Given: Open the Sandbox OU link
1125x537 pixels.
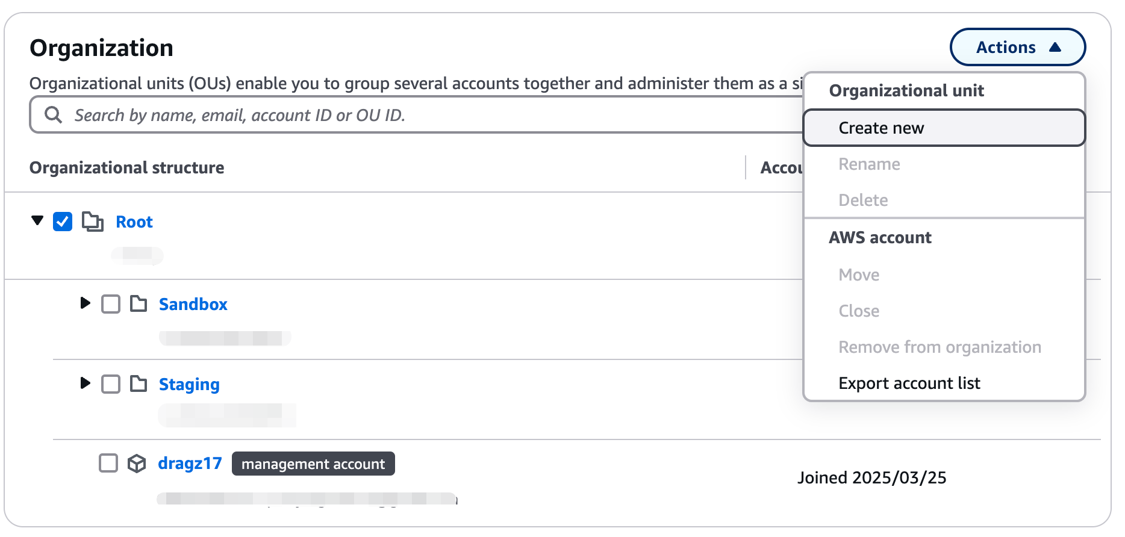Looking at the screenshot, I should (x=193, y=305).
